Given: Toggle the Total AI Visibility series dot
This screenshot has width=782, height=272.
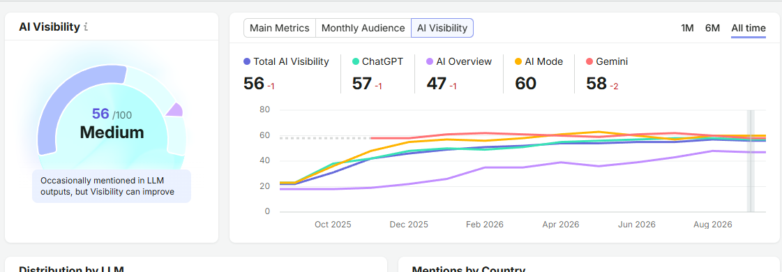Looking at the screenshot, I should [x=247, y=62].
